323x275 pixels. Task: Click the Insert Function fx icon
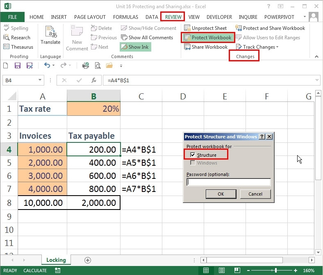[94, 80]
